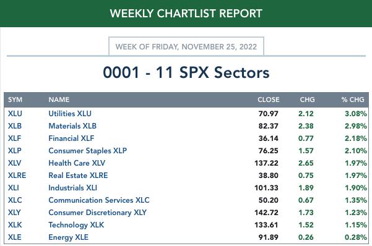Image resolution: width=372 pixels, height=246 pixels.
Task: Open the Energy XLE link
Action: [x=68, y=237]
